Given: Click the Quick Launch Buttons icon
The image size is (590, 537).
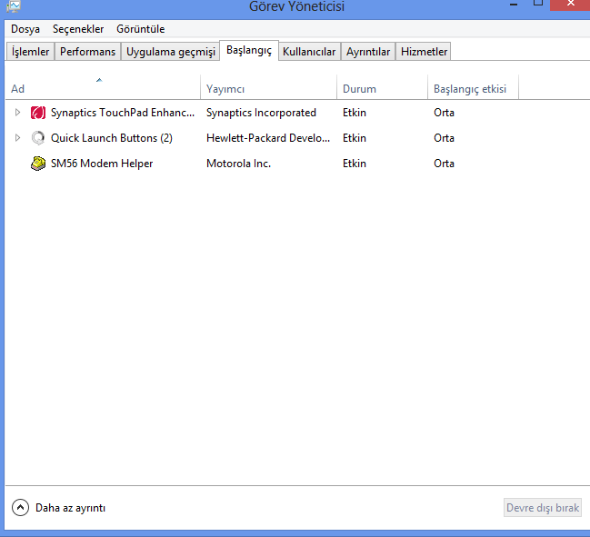Looking at the screenshot, I should click(38, 138).
